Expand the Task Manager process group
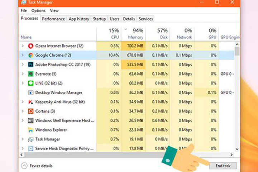This screenshot has height=172, width=258. click(x=23, y=139)
